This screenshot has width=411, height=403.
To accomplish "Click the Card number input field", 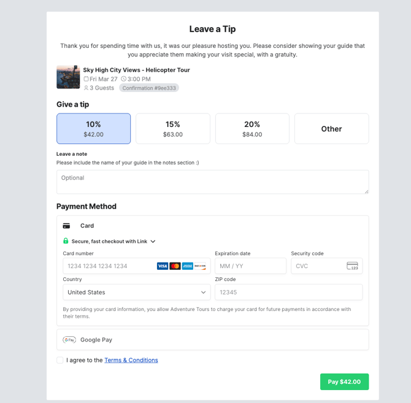I will point(107,266).
